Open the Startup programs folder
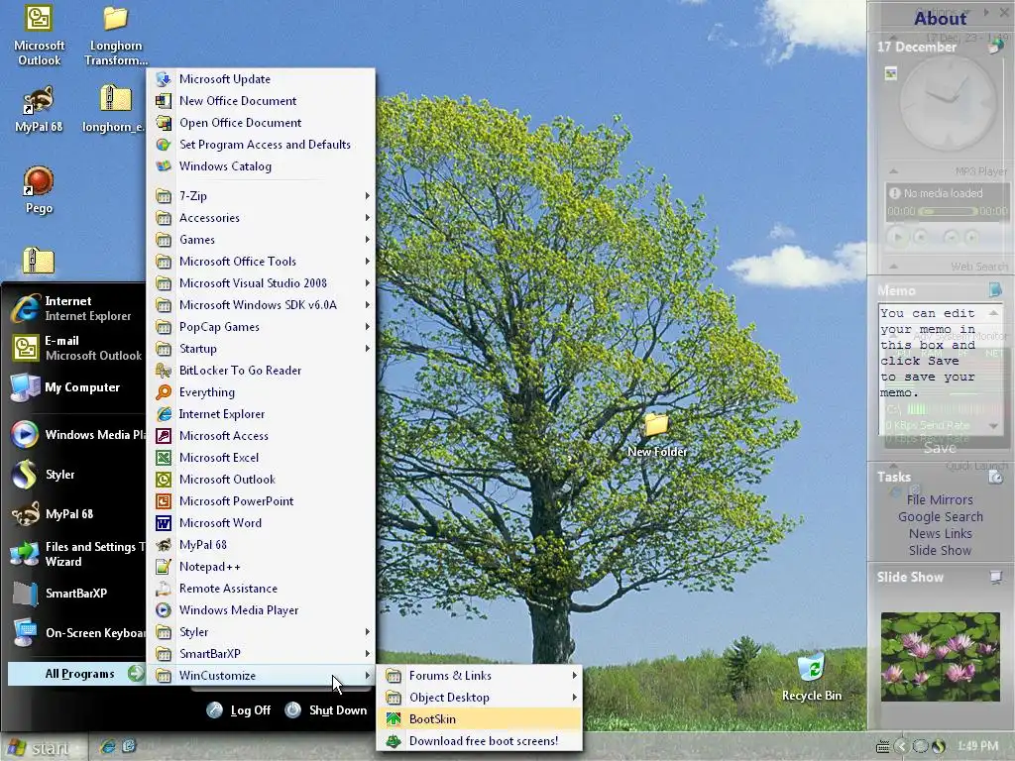Viewport: 1015px width, 761px height. tap(262, 349)
